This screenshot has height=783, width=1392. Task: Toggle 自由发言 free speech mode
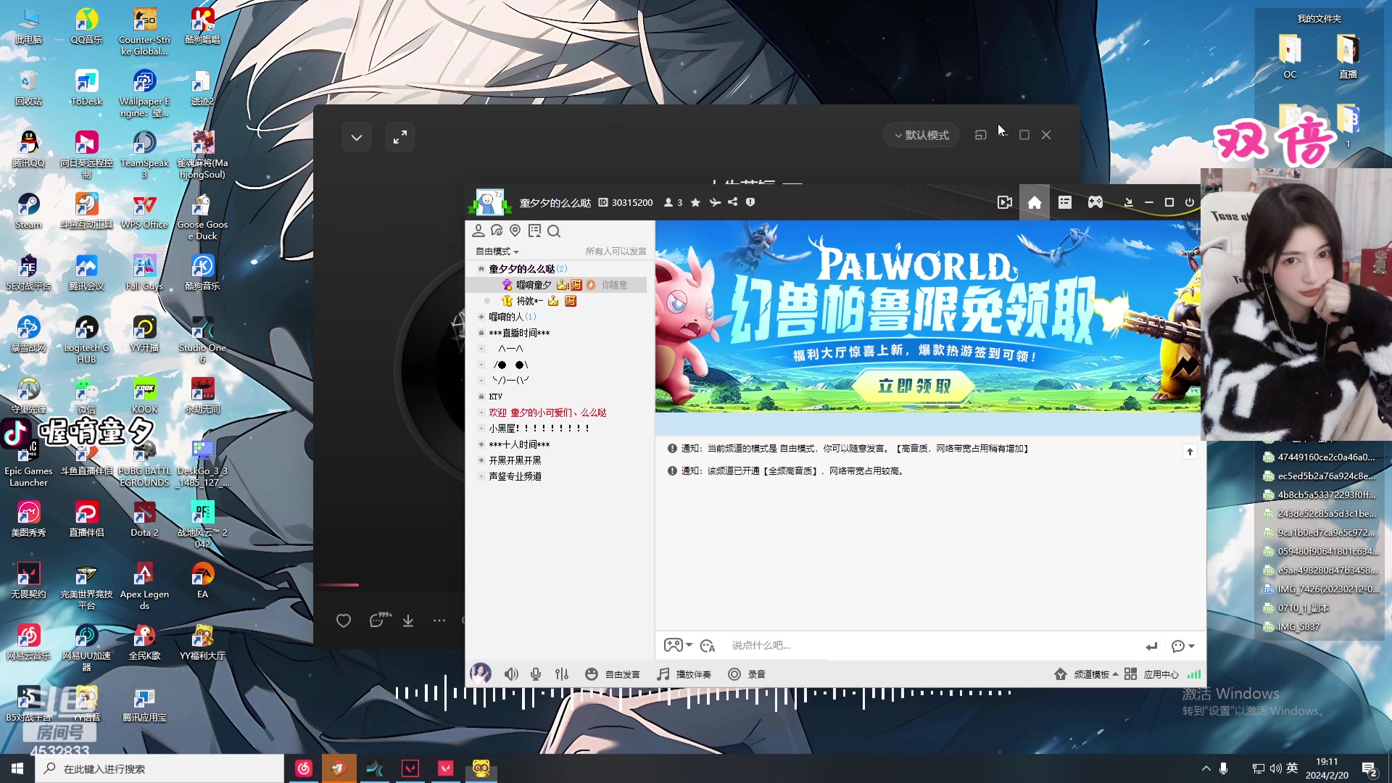[613, 674]
